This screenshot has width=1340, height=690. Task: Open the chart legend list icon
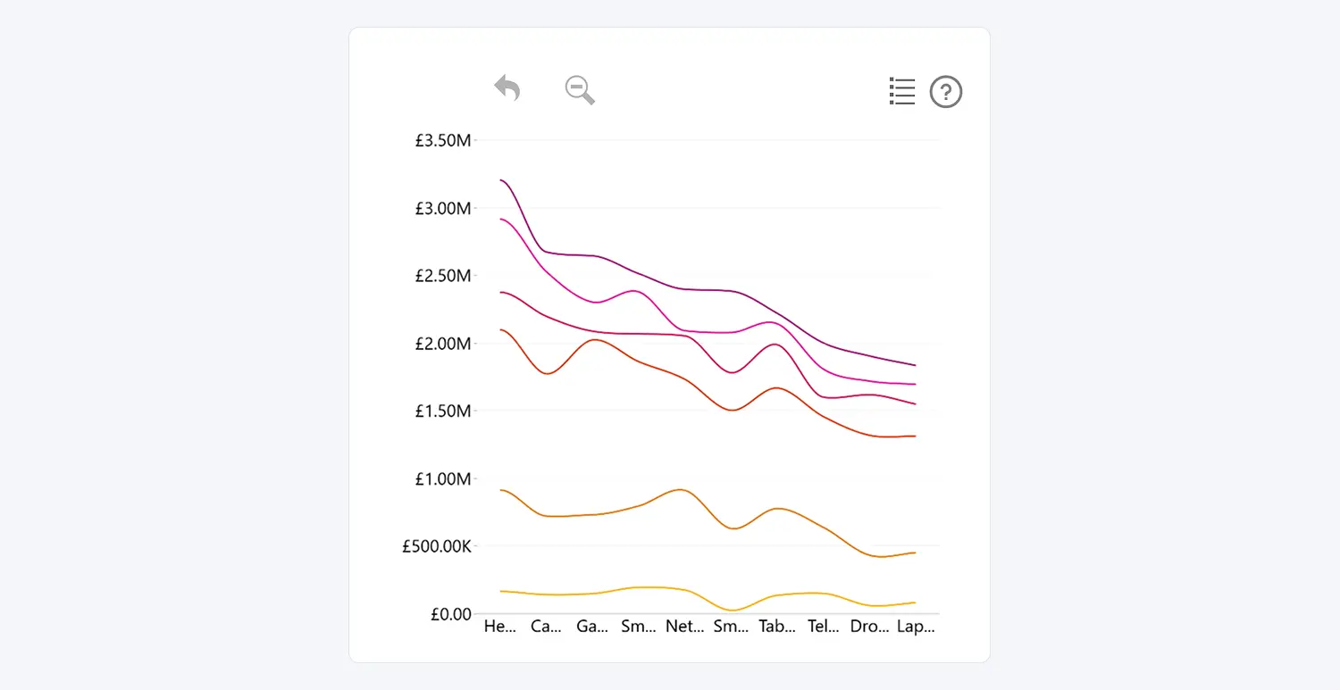(x=902, y=91)
